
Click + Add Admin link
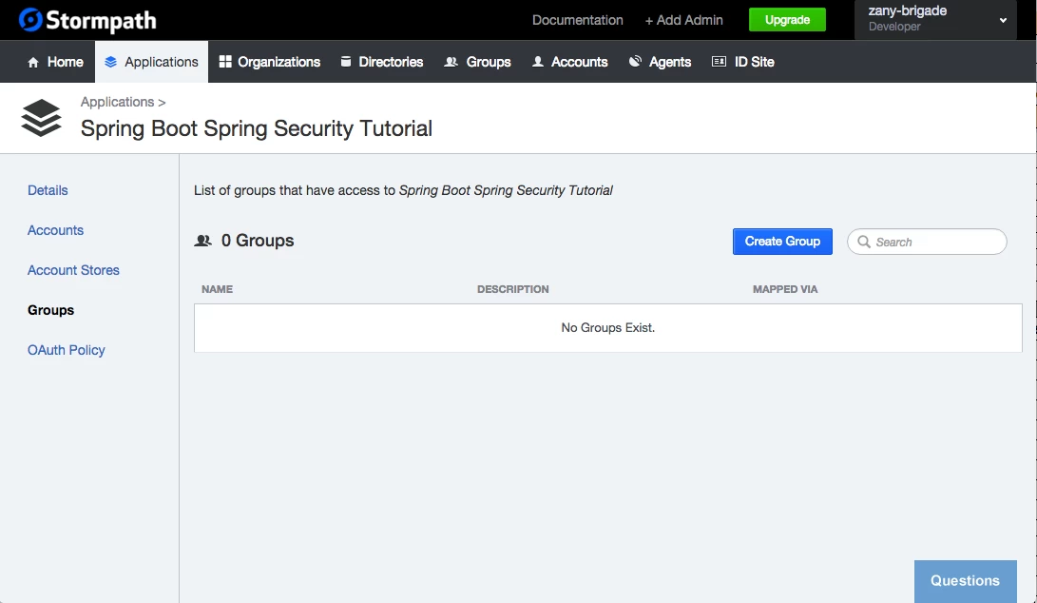[683, 20]
